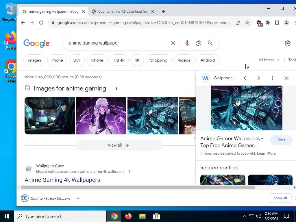Select the Shopping filter chip

159,60
